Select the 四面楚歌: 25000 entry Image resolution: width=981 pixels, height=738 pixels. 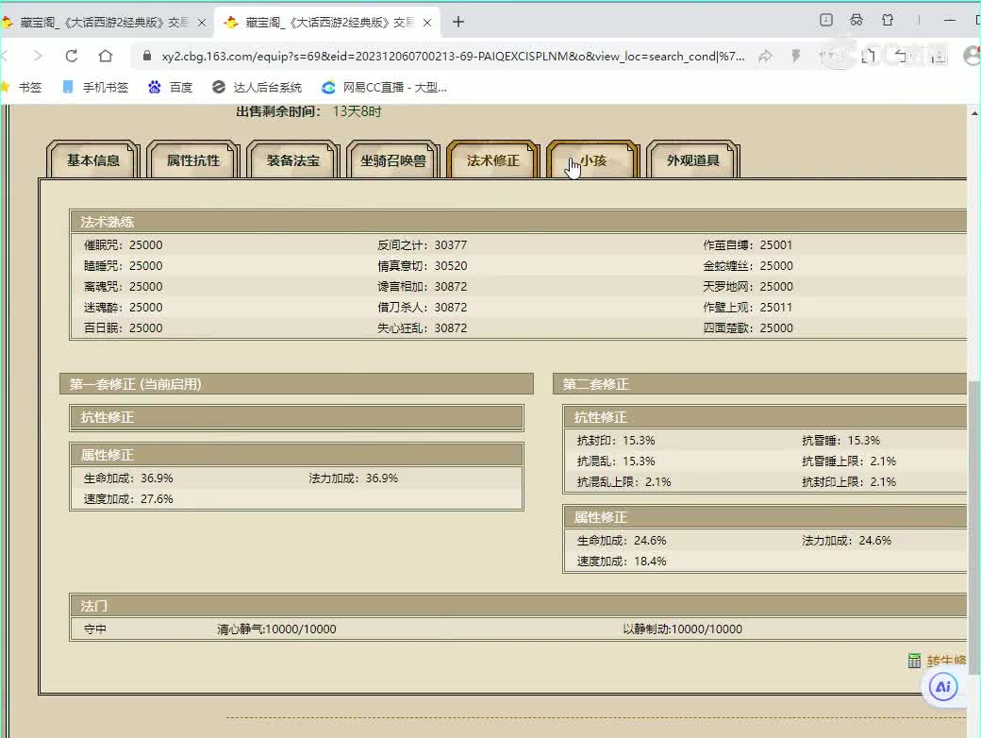point(748,327)
